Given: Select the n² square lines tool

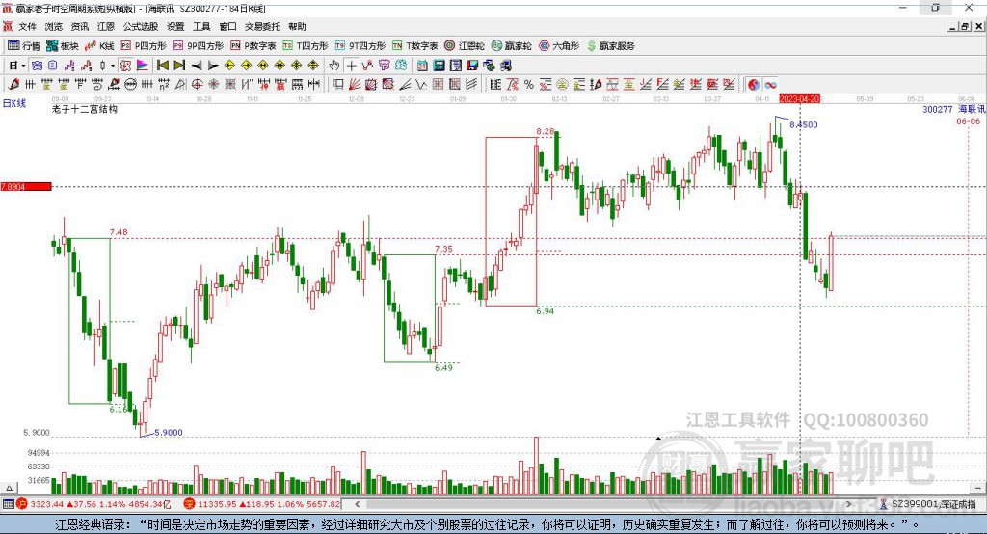Looking at the screenshot, I should click(164, 85).
